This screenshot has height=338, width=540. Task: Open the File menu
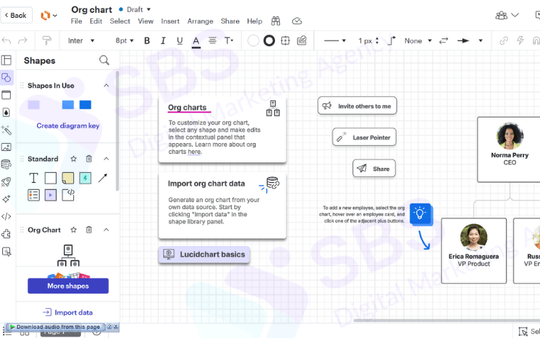click(x=77, y=21)
